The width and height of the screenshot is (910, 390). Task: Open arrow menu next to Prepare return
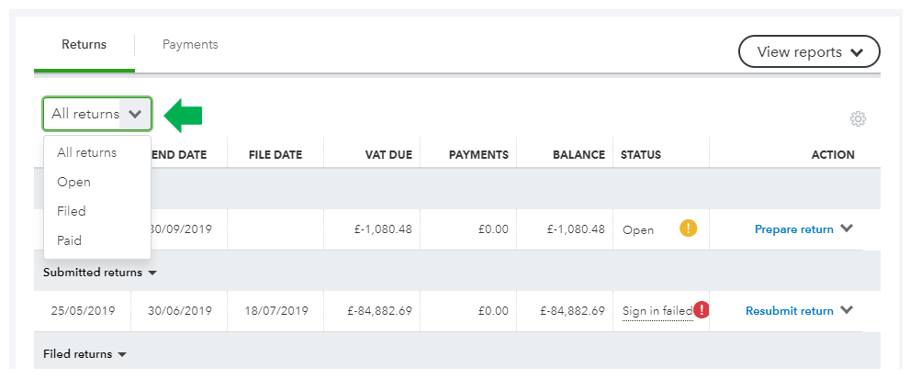(847, 228)
